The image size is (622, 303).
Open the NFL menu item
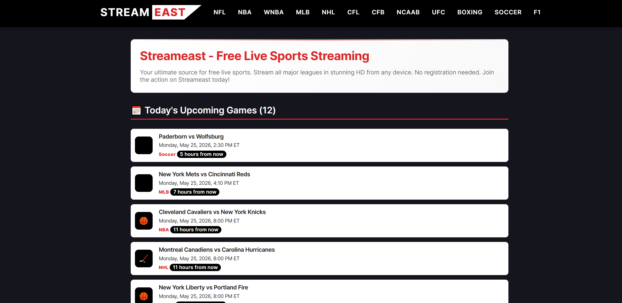(x=220, y=12)
